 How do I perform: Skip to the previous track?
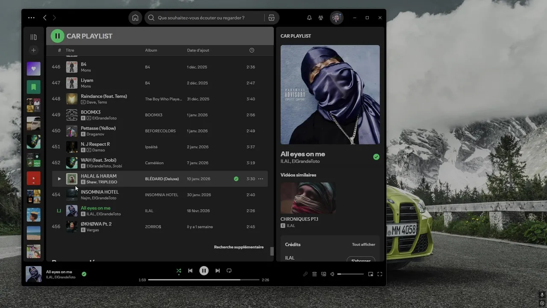click(x=190, y=271)
